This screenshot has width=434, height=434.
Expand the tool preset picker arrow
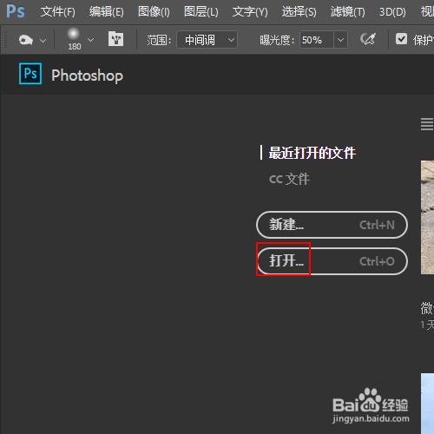pyautogui.click(x=43, y=41)
